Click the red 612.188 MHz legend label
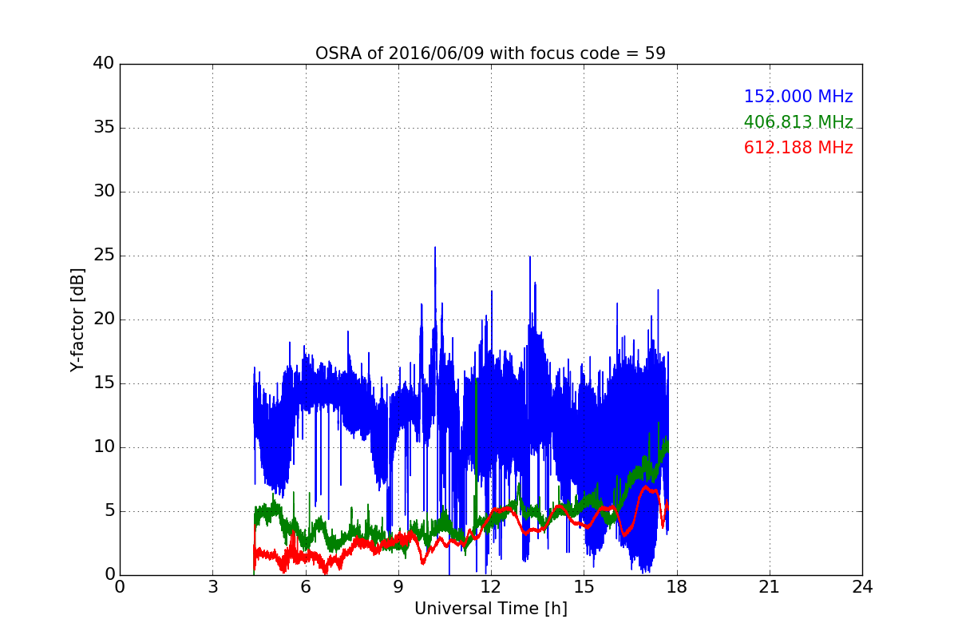 (798, 148)
